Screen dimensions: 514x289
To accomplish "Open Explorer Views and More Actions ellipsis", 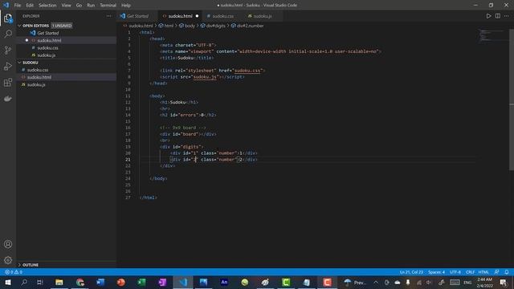I will [x=109, y=16].
